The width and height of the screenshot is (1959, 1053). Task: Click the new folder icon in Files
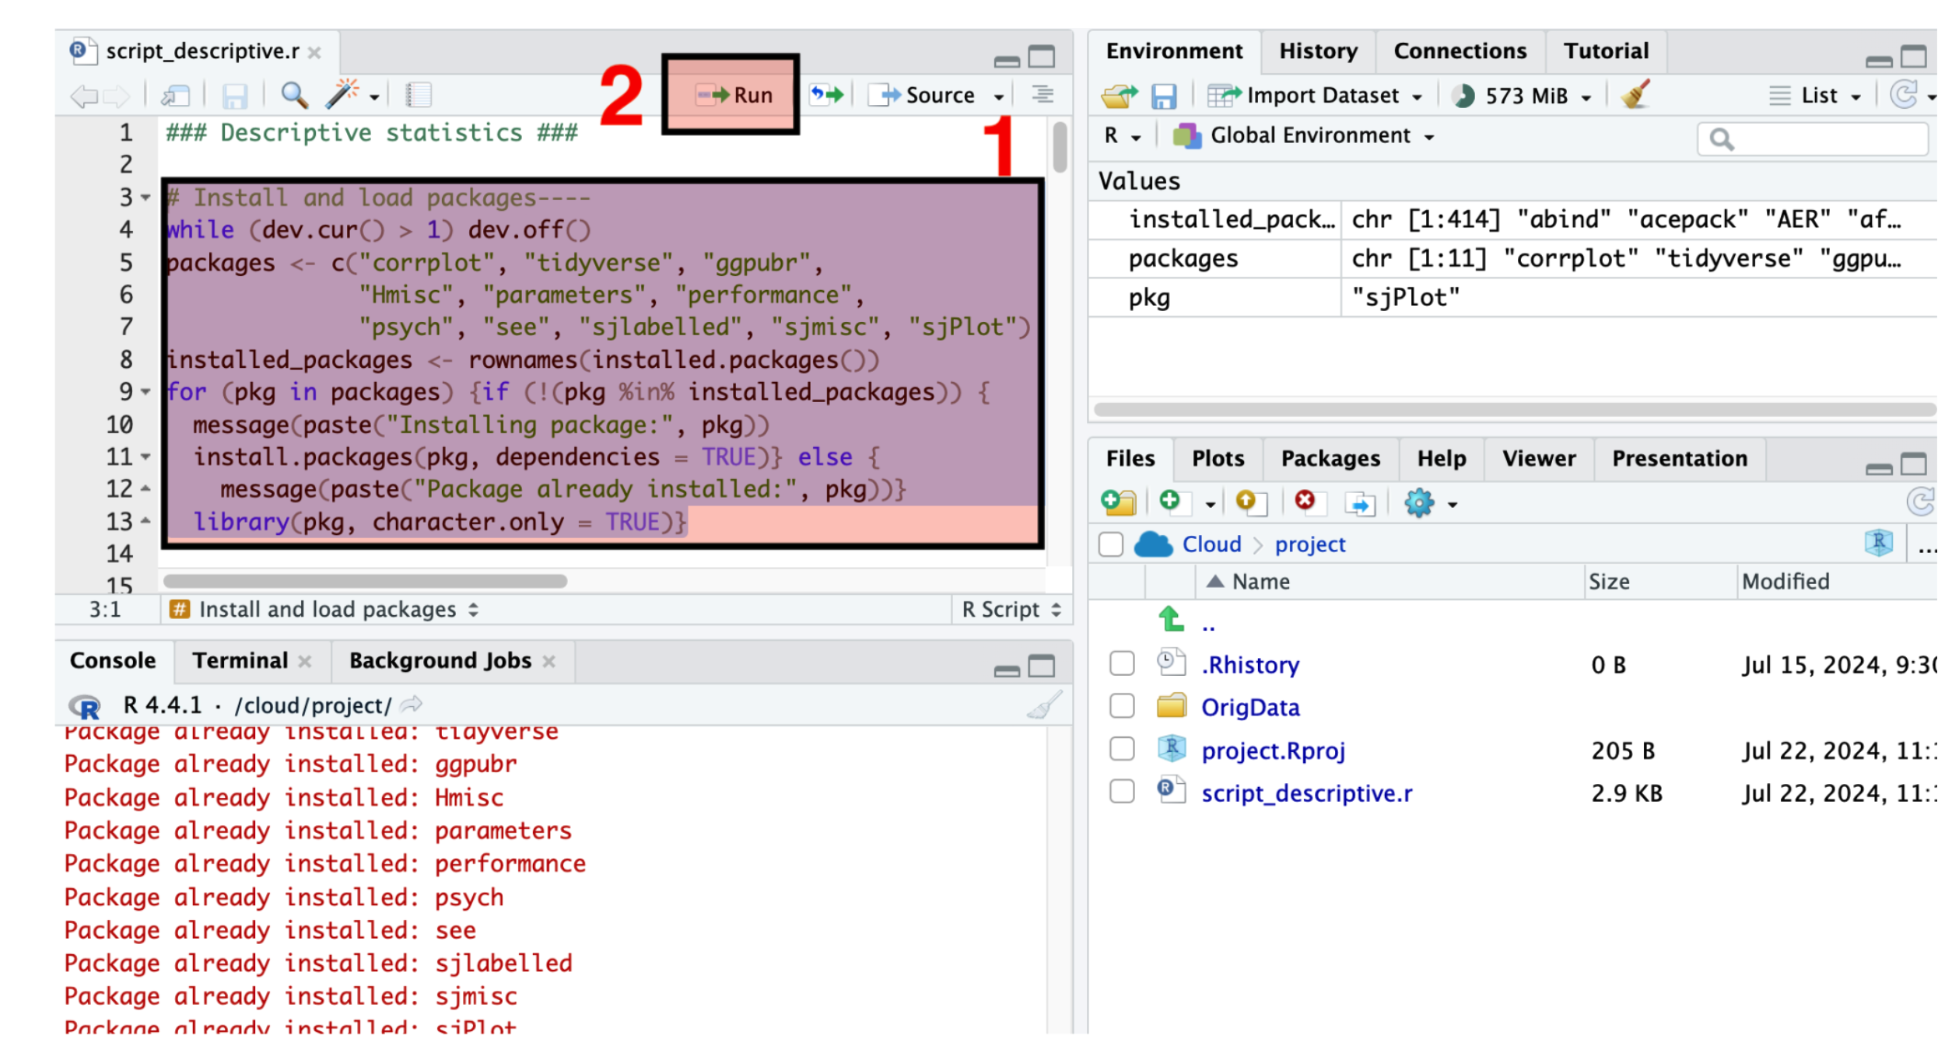pos(1120,503)
